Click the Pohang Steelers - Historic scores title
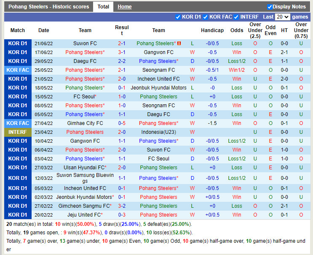The height and width of the screenshot is (255, 313). [49, 7]
